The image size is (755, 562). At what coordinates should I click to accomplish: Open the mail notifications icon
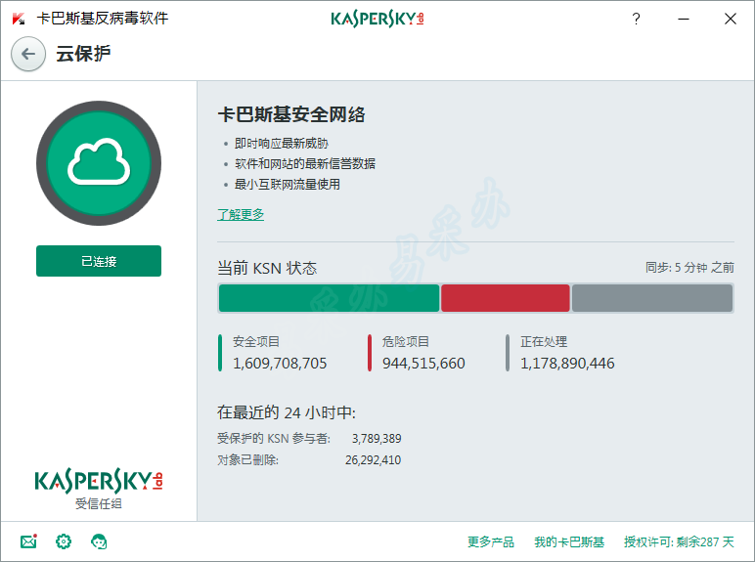pos(29,541)
